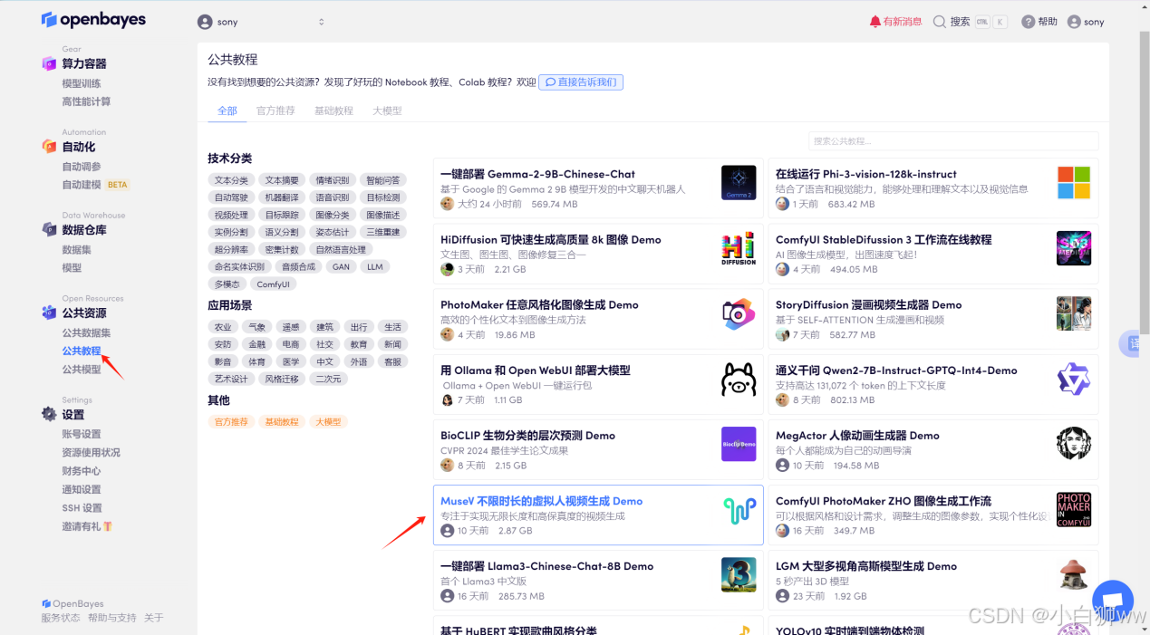Open 自动调参 in sidebar
Viewport: 1150px width, 635px height.
[x=82, y=167]
